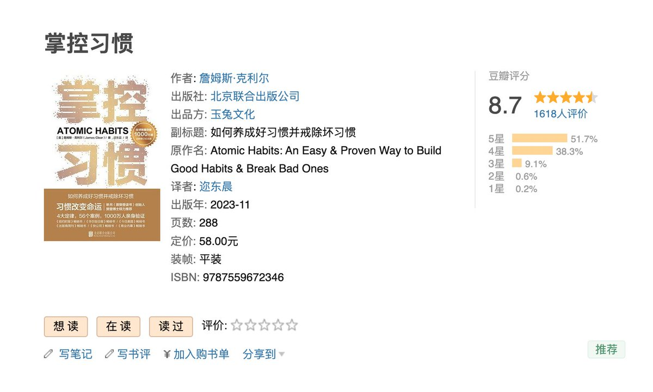Mark book as 在读
This screenshot has width=653, height=392.
pyautogui.click(x=119, y=326)
